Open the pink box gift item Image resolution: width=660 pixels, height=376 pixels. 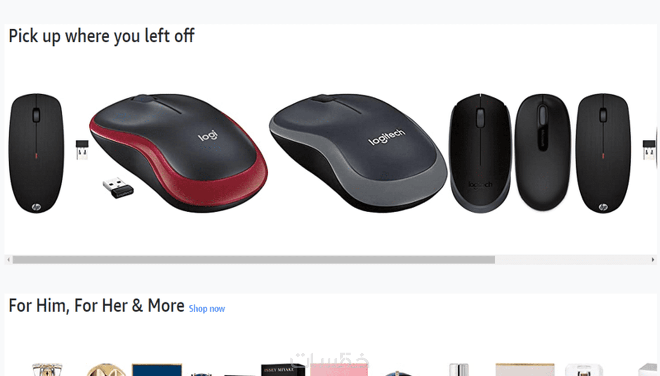point(339,370)
